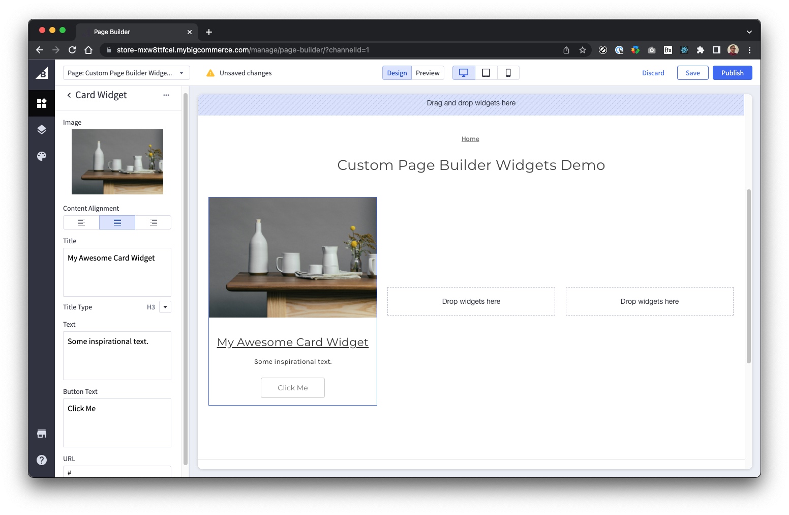
Task: Select the Widgets panel icon in the sidebar
Action: click(42, 103)
